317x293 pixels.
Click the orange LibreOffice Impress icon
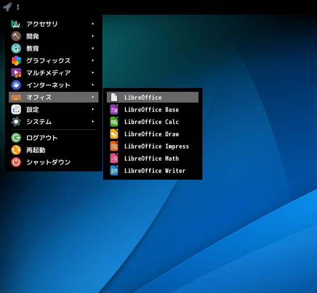click(114, 146)
